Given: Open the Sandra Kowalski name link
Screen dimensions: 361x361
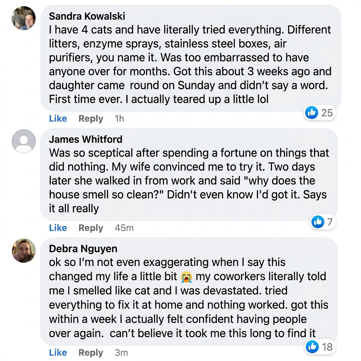Looking at the screenshot, I should tap(87, 16).
